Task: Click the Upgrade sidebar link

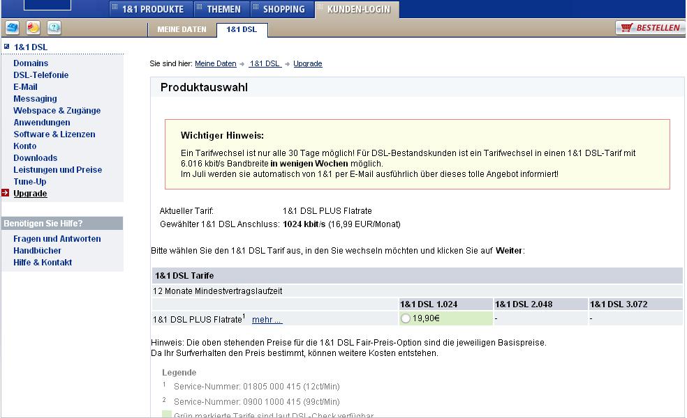Action: 30,193
